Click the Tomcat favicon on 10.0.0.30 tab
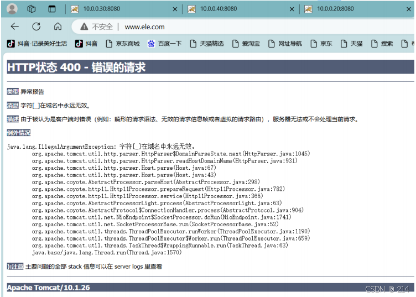The image size is (416, 297). pyautogui.click(x=75, y=9)
